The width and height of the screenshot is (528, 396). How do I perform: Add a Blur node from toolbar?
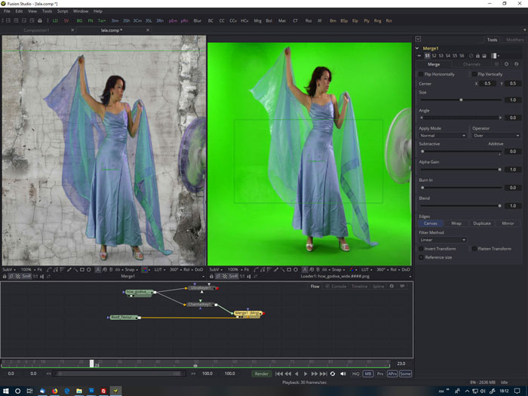point(198,20)
